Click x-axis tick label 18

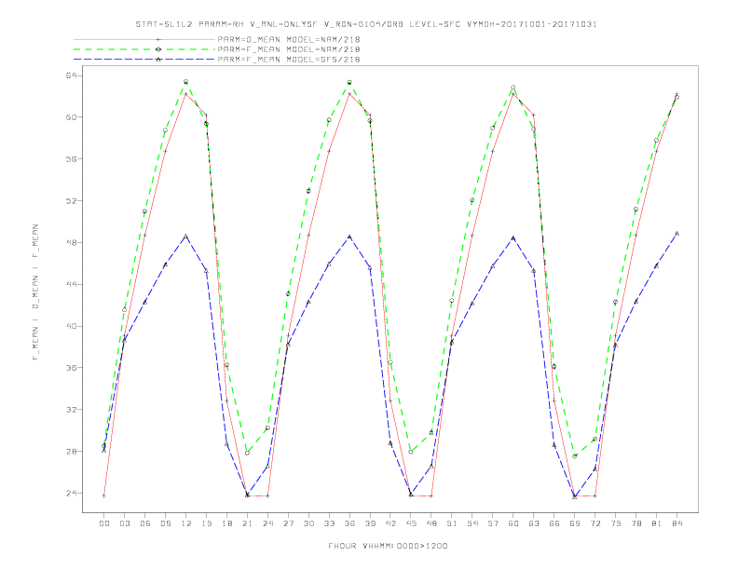[x=226, y=523]
